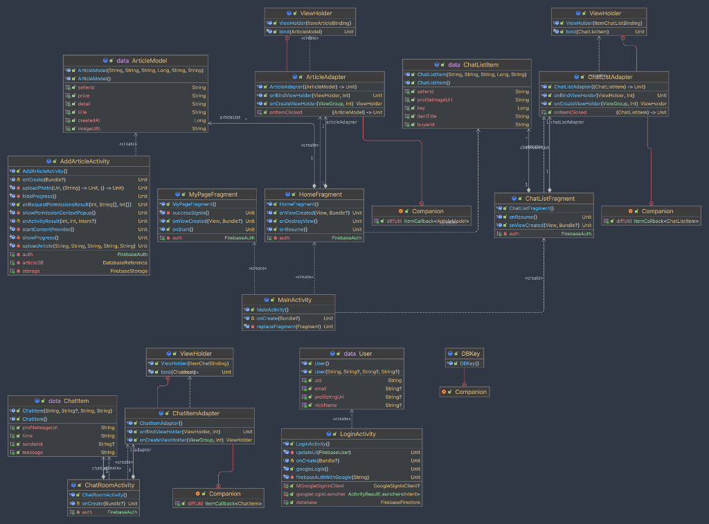Select the sellerId field in ArticleModel
This screenshot has height=524, width=709.
(x=136, y=88)
